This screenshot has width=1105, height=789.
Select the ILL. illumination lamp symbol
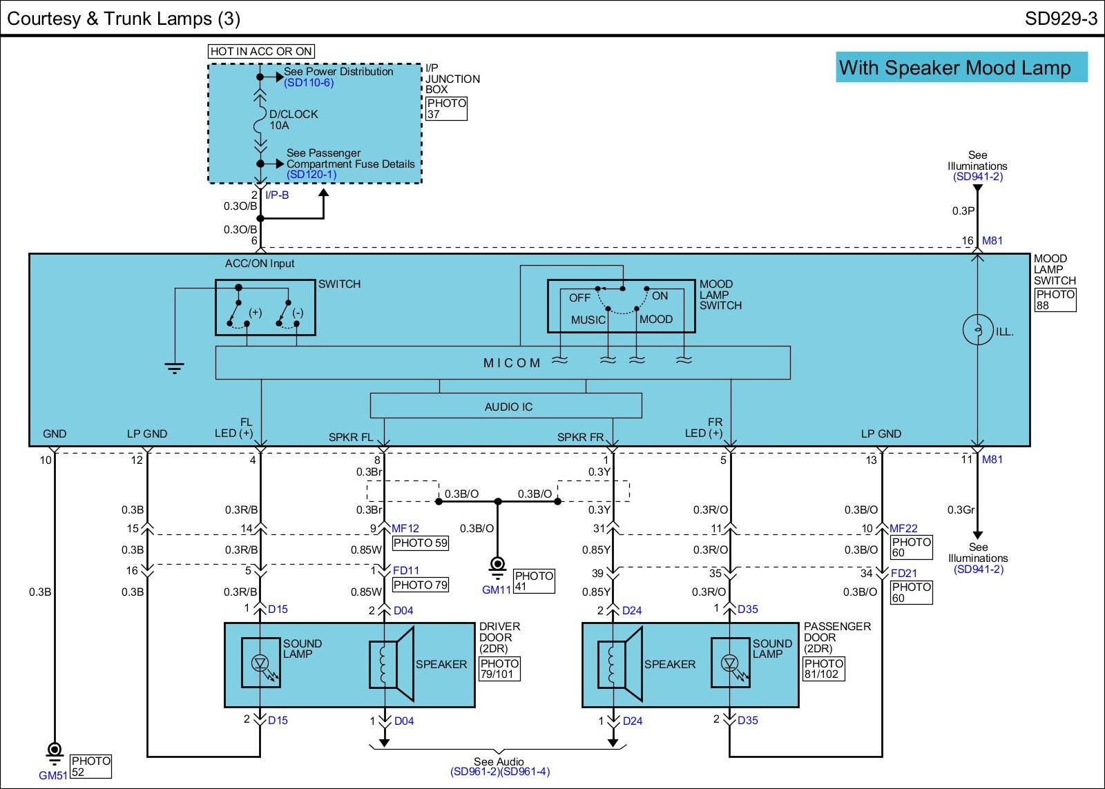pyautogui.click(x=977, y=330)
